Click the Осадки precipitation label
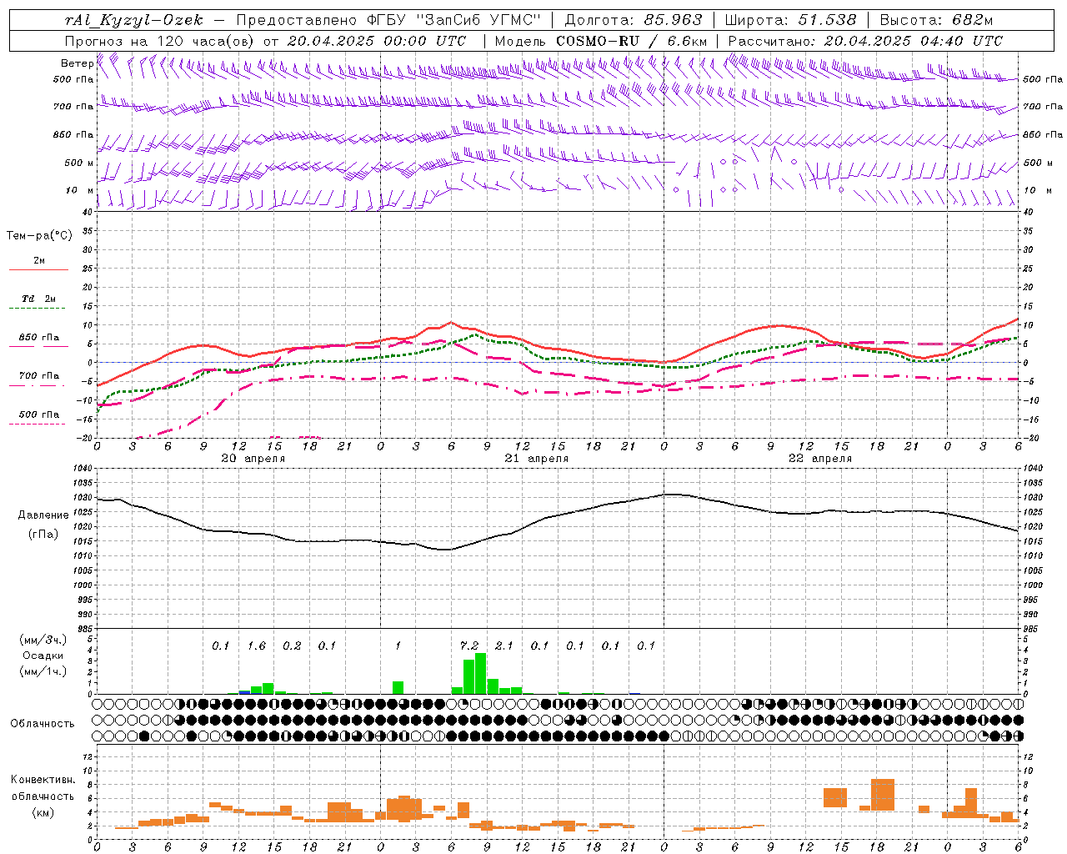 coord(43,656)
